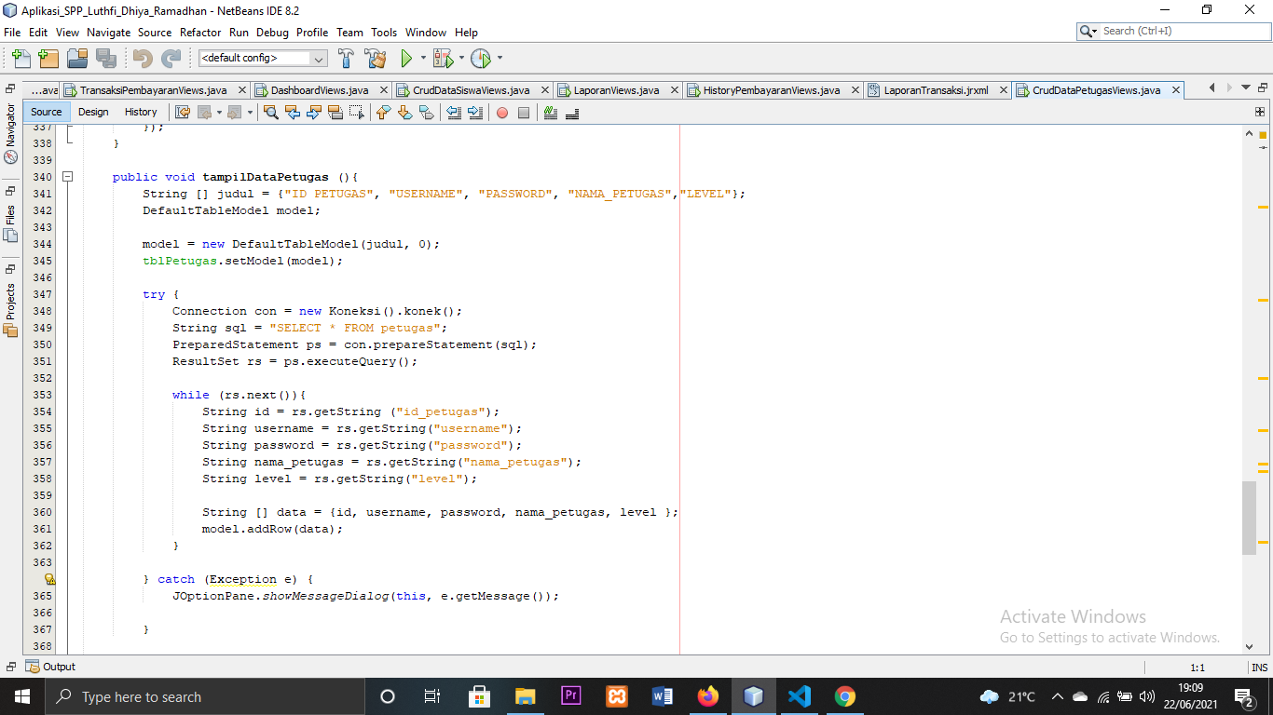The image size is (1273, 715).
Task: Click the Build Project hammer icon
Action: coord(346,59)
